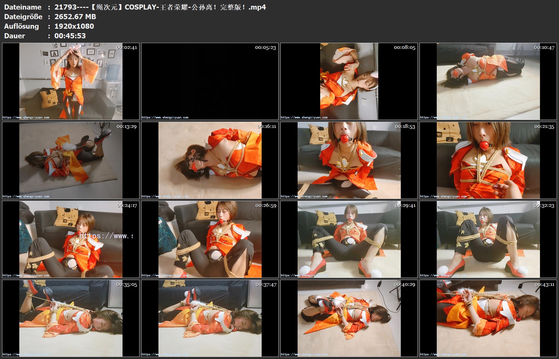The image size is (559, 359).
Task: Click the thumbnail at timestamp 00:35:05
Action: 71,318
